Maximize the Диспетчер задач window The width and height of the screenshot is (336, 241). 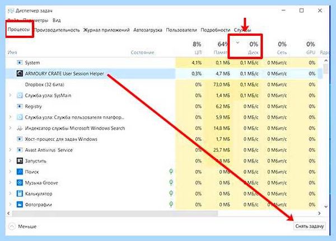pos(301,10)
